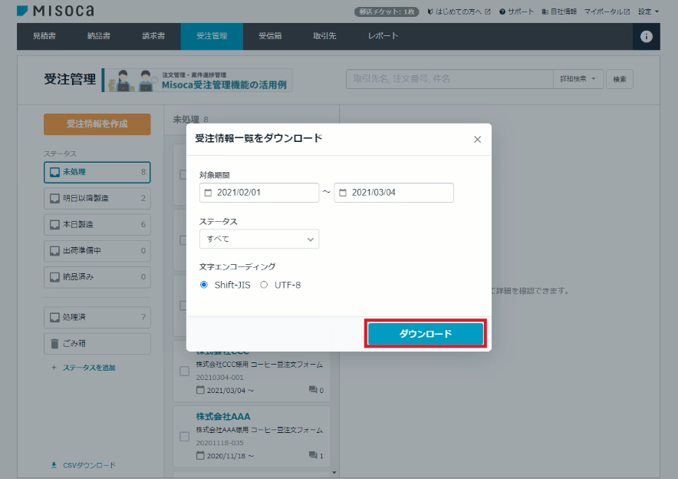Click the end date field 2021/03/04
Image resolution: width=678 pixels, height=479 pixels.
(x=393, y=193)
